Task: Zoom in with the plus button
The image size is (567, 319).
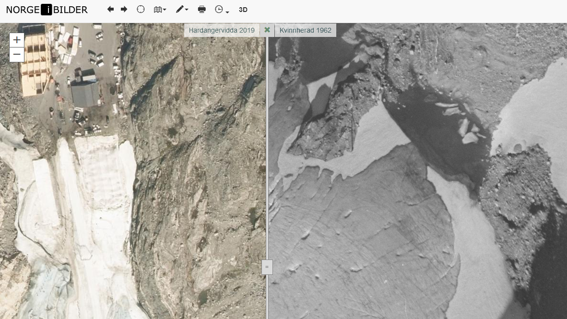Action: coord(17,40)
